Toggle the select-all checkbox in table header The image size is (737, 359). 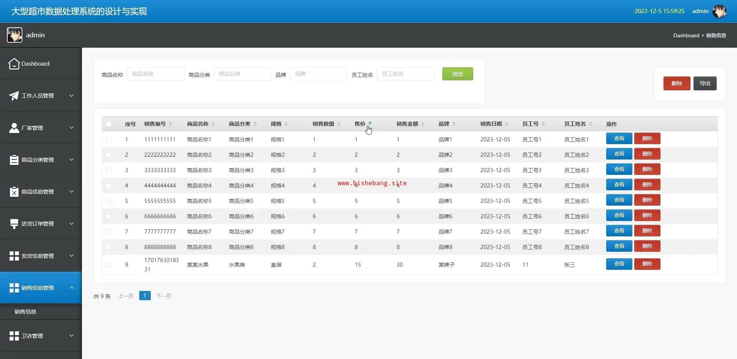click(108, 124)
